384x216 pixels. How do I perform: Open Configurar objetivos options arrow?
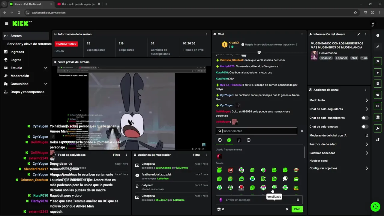click(x=367, y=168)
